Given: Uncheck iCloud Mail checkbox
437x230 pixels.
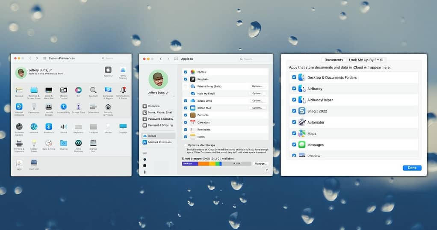Looking at the screenshot, I should tap(185, 108).
